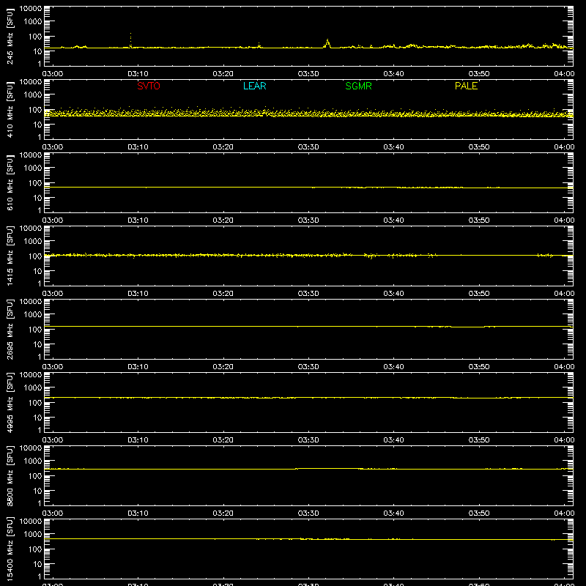
Task: Select the 245 MHz [SFU] axis title
Action: 10,36
